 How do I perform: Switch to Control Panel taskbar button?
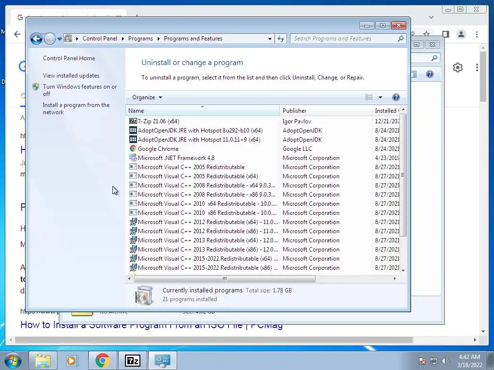162,360
